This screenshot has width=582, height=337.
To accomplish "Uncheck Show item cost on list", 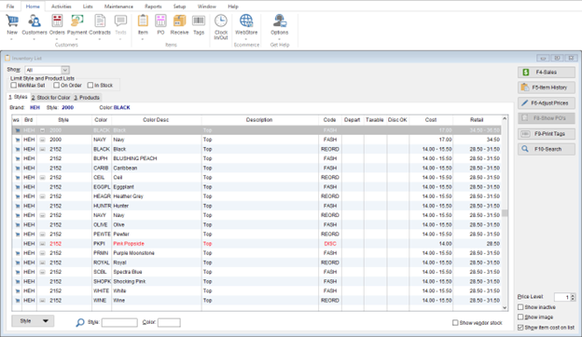I will pos(520,328).
